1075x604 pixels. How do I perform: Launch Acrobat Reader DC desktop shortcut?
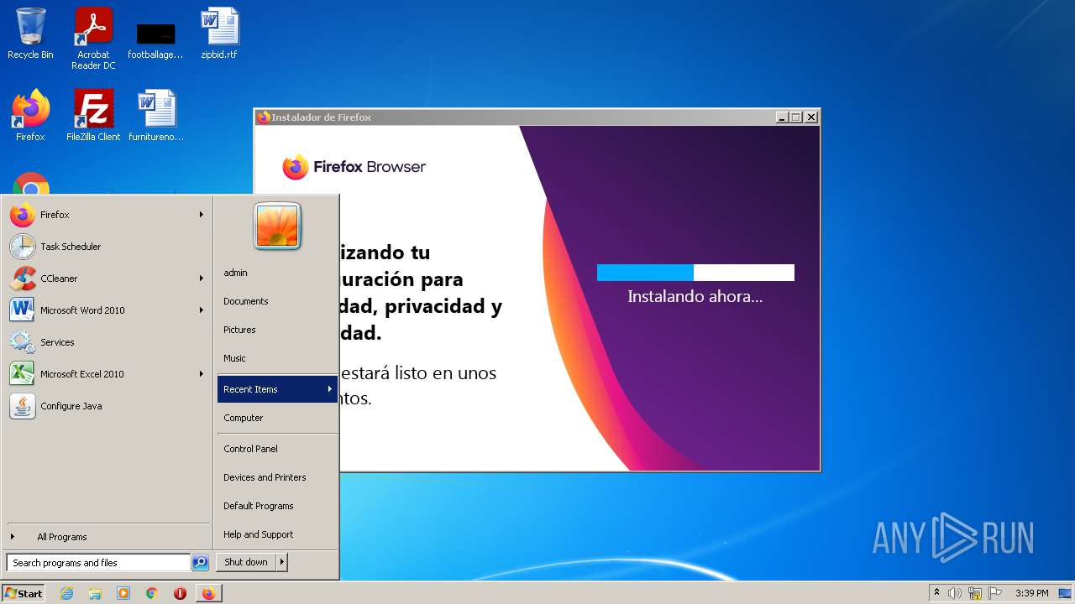coord(93,39)
